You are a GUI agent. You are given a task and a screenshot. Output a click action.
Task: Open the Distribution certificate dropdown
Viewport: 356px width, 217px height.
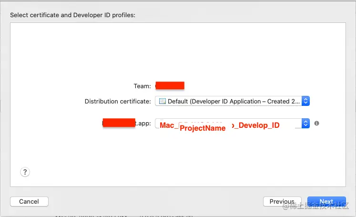click(x=232, y=101)
